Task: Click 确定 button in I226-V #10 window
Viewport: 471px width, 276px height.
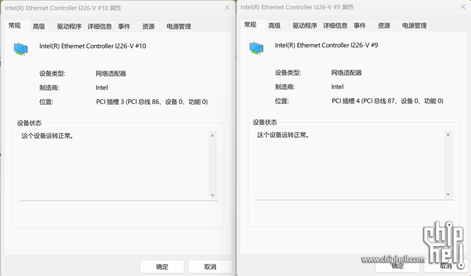Action: (x=162, y=266)
